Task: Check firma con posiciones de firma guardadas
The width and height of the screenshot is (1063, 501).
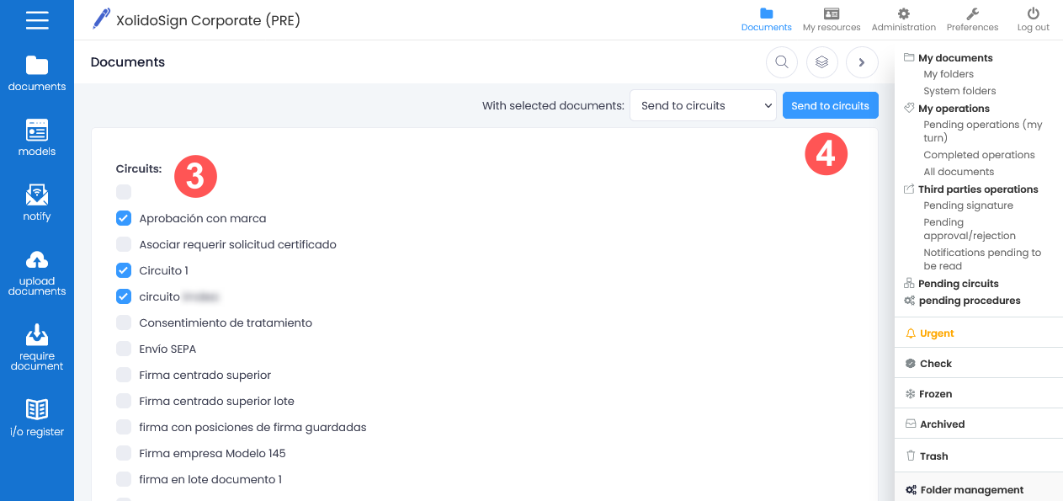Action: (x=124, y=427)
